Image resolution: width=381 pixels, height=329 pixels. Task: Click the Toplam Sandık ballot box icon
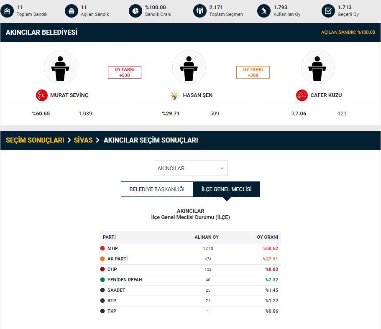click(7, 11)
